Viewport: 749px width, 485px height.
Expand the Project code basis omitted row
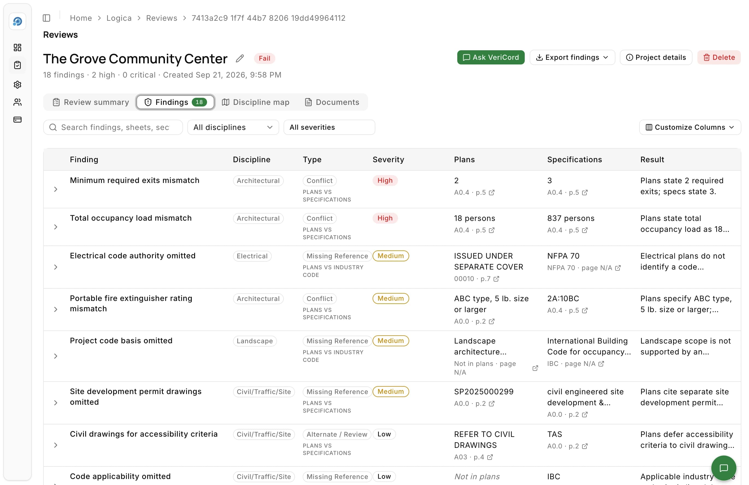coord(56,356)
